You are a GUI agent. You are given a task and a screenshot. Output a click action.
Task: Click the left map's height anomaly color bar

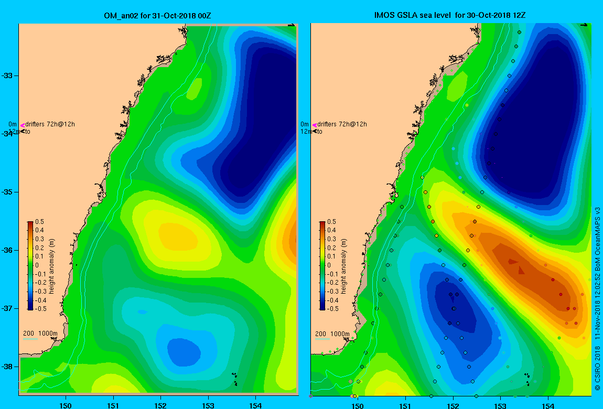(x=30, y=266)
